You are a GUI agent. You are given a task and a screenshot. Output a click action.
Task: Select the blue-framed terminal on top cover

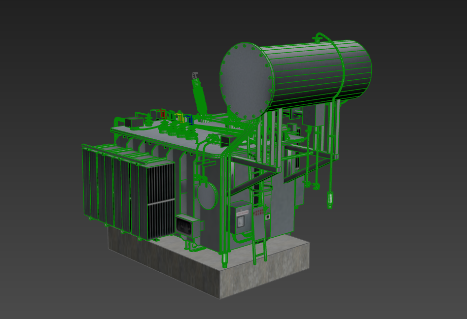(188, 119)
